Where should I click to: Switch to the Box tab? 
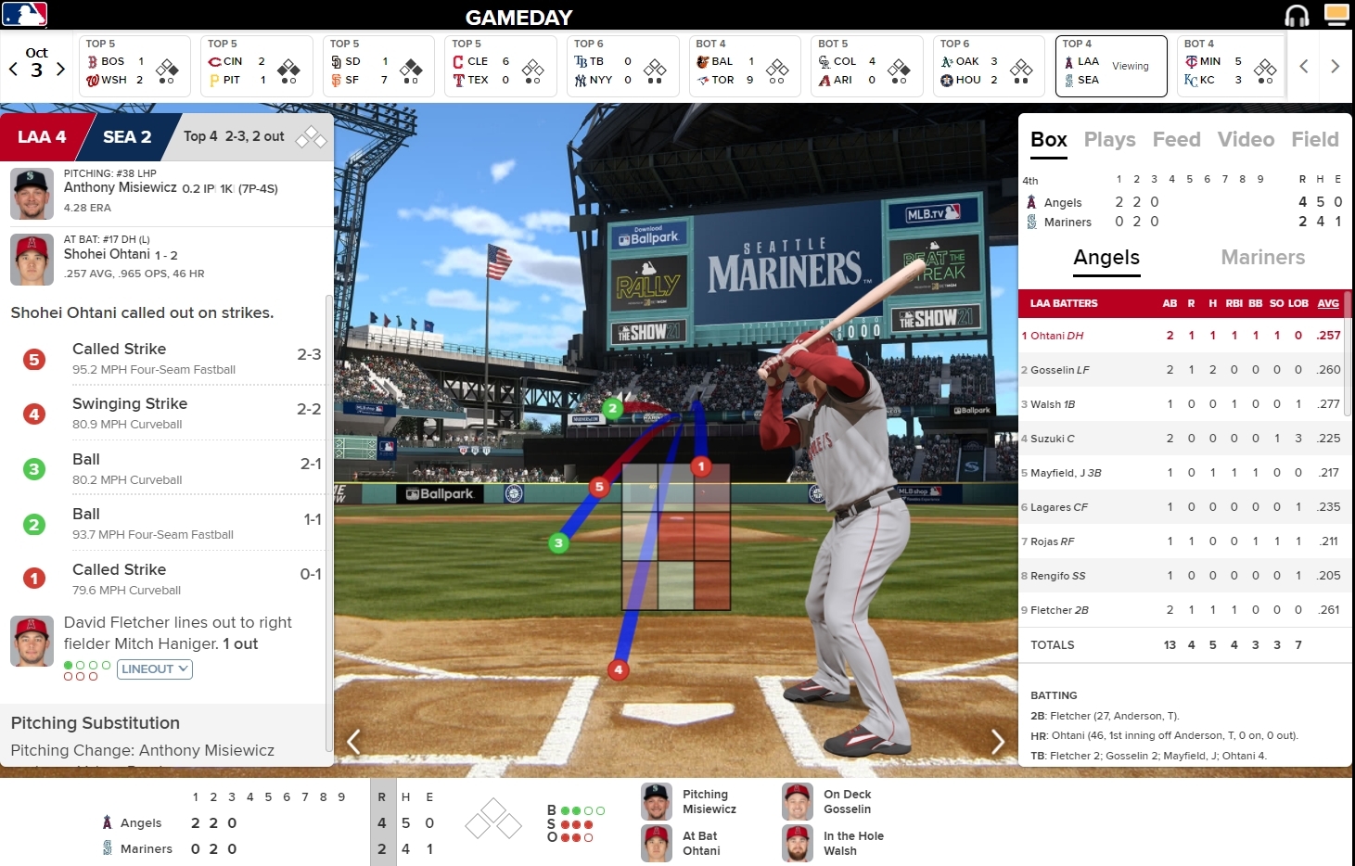pos(1049,139)
